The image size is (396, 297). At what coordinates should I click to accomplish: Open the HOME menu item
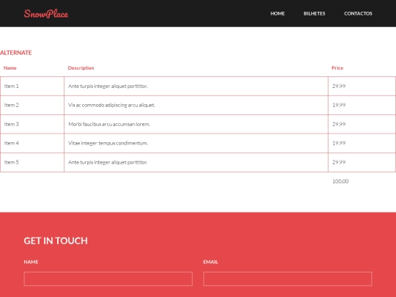pos(277,14)
